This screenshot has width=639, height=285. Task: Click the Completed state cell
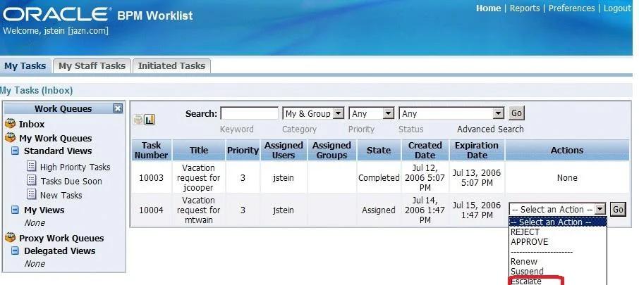379,177
